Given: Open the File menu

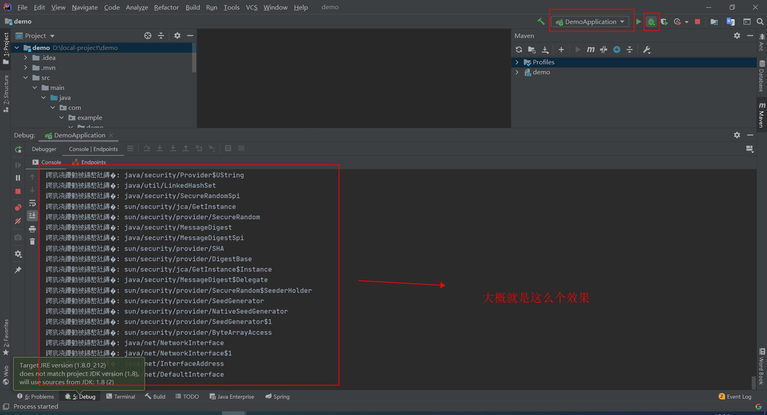Looking at the screenshot, I should point(22,7).
